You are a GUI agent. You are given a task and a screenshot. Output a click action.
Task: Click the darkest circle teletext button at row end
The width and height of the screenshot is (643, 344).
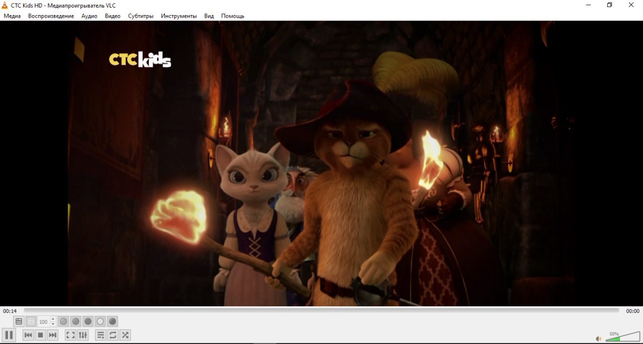click(x=113, y=321)
